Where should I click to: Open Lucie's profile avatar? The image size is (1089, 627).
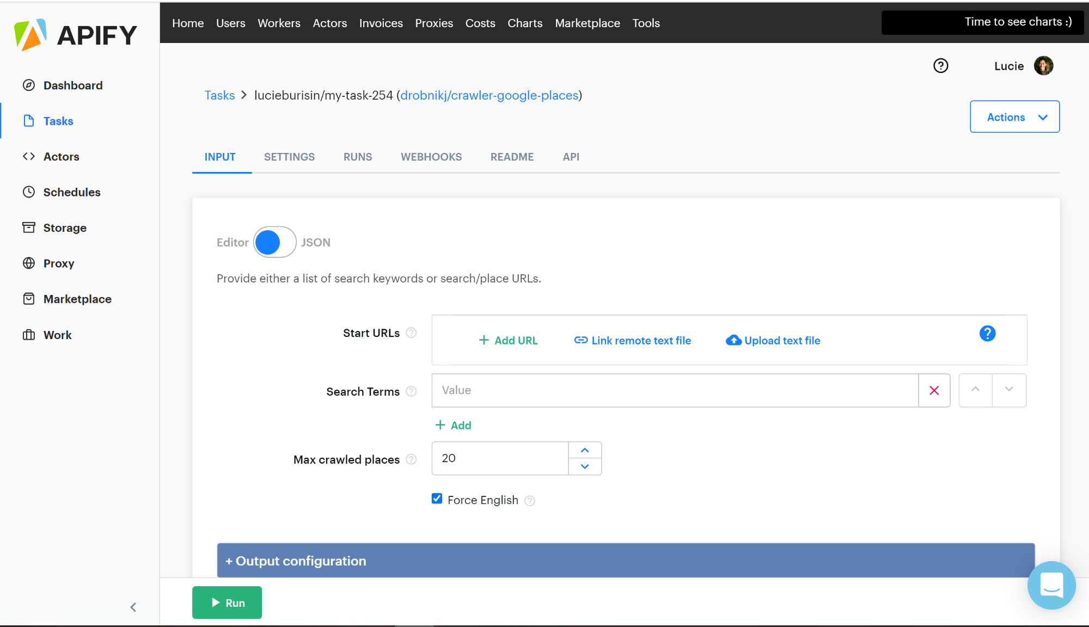pos(1043,66)
